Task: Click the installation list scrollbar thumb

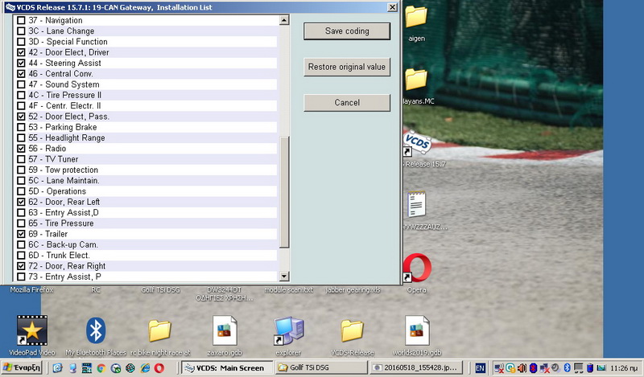Action: (x=284, y=192)
